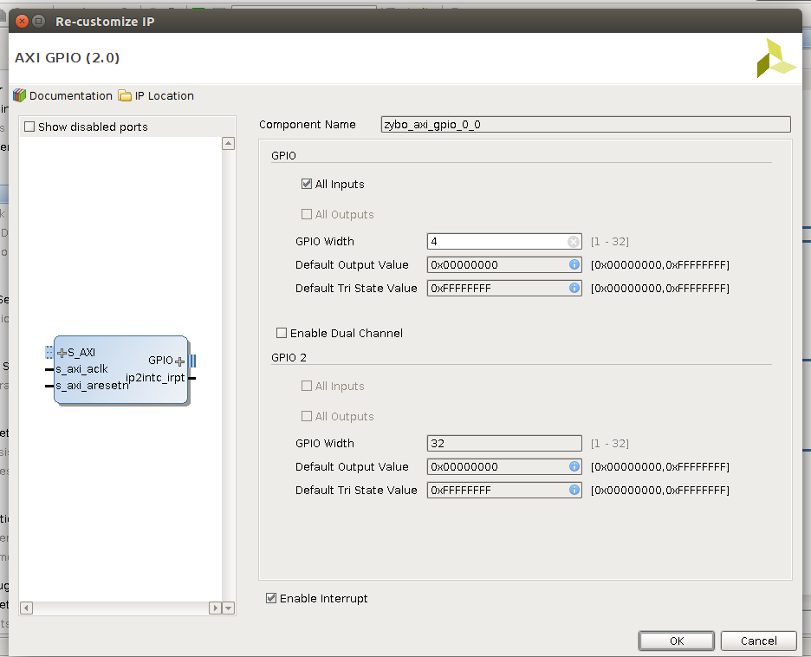Image resolution: width=811 pixels, height=657 pixels.
Task: Close the Re-customize IP window
Action: (22, 21)
